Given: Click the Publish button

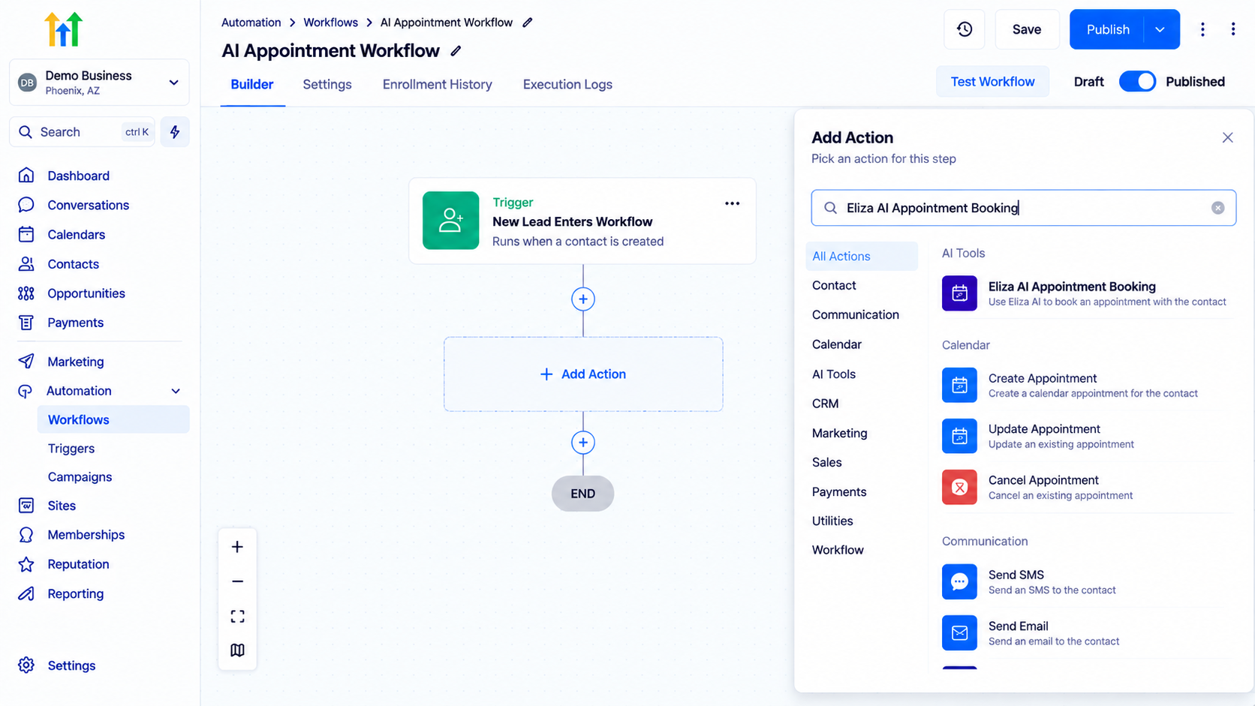Looking at the screenshot, I should (x=1107, y=29).
